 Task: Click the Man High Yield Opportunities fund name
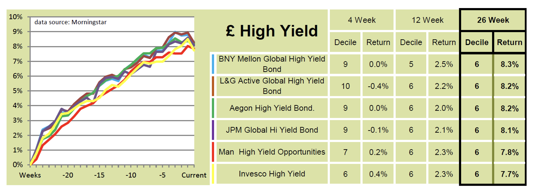[272, 152]
